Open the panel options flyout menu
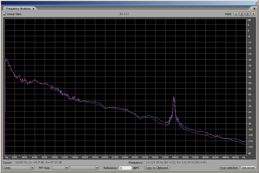The image size is (259, 173). (x=255, y=9)
